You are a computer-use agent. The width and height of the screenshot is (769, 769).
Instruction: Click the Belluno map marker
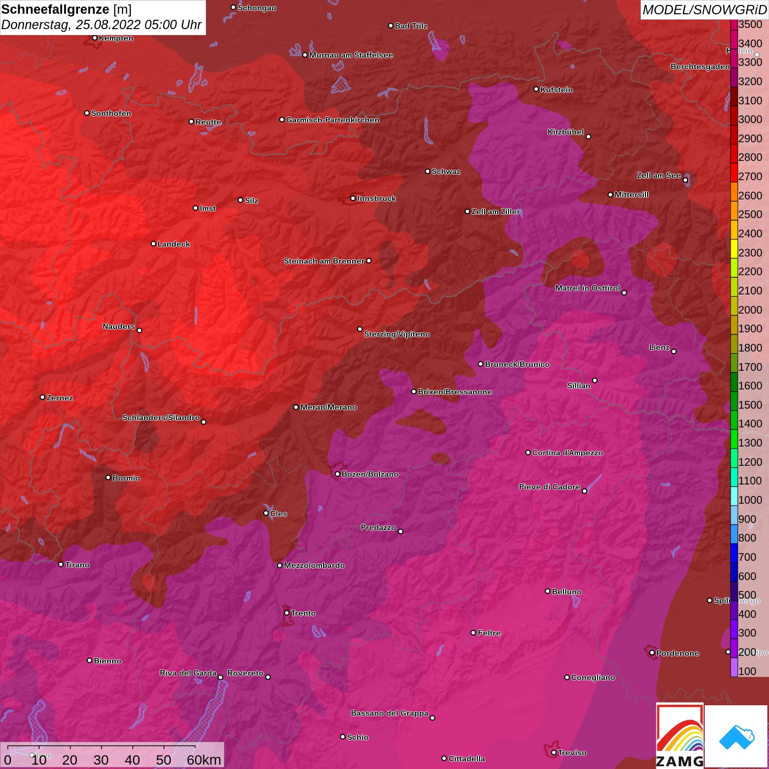(x=548, y=591)
